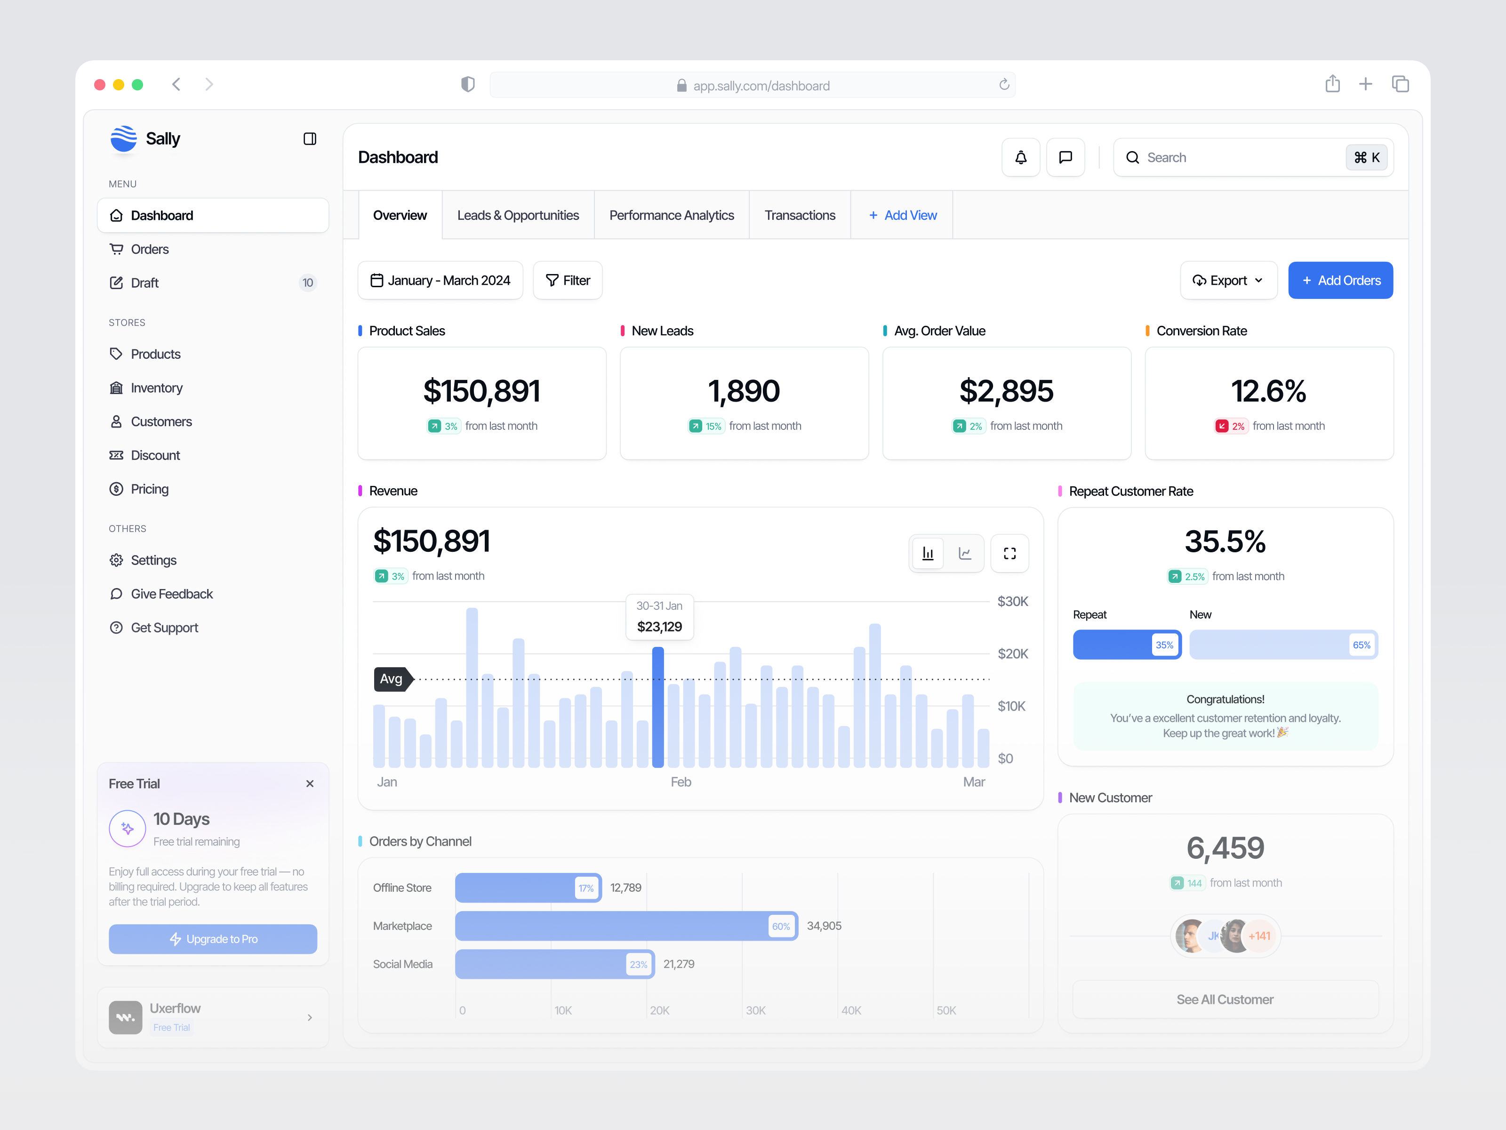Switch Revenue chart to line view
The height and width of the screenshot is (1130, 1506).
(x=965, y=553)
